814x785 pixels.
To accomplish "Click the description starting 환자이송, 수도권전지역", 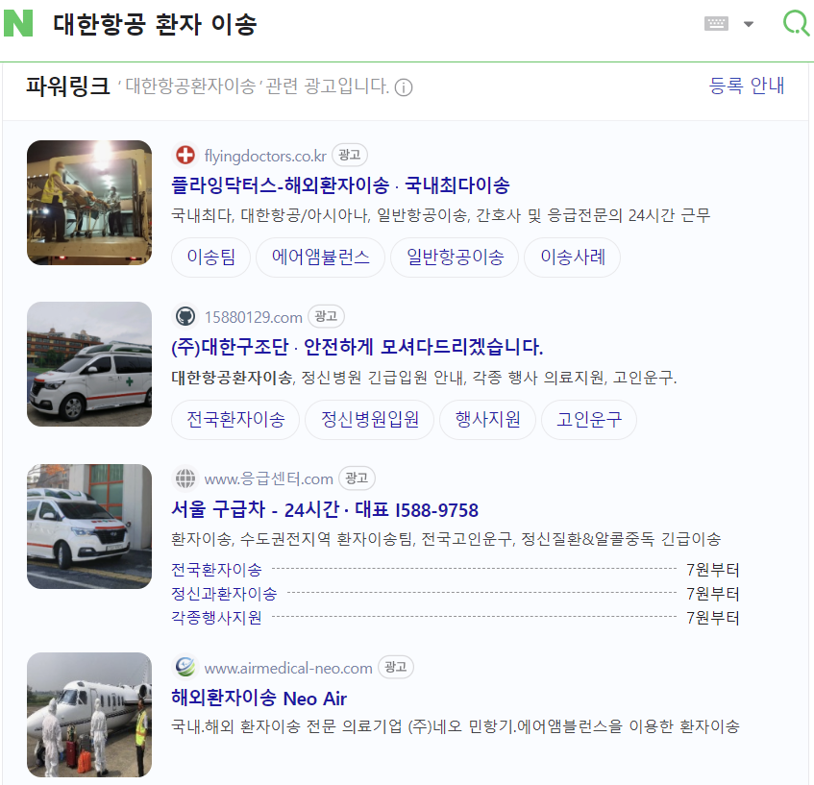I will point(446,539).
